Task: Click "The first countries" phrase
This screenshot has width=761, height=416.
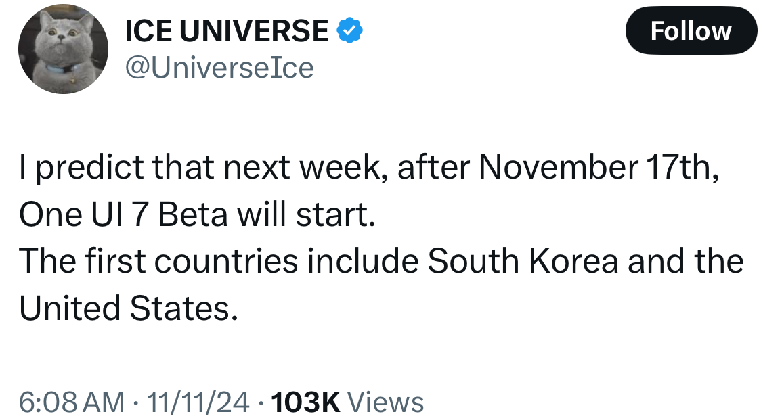Action: click(x=158, y=262)
